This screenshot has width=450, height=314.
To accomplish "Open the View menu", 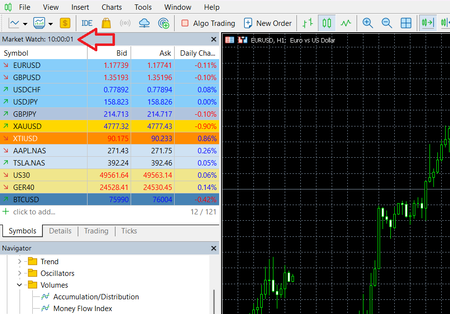I will point(51,7).
